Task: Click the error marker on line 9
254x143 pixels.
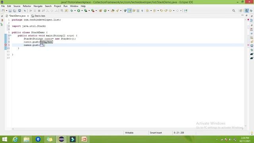Action: (6, 45)
